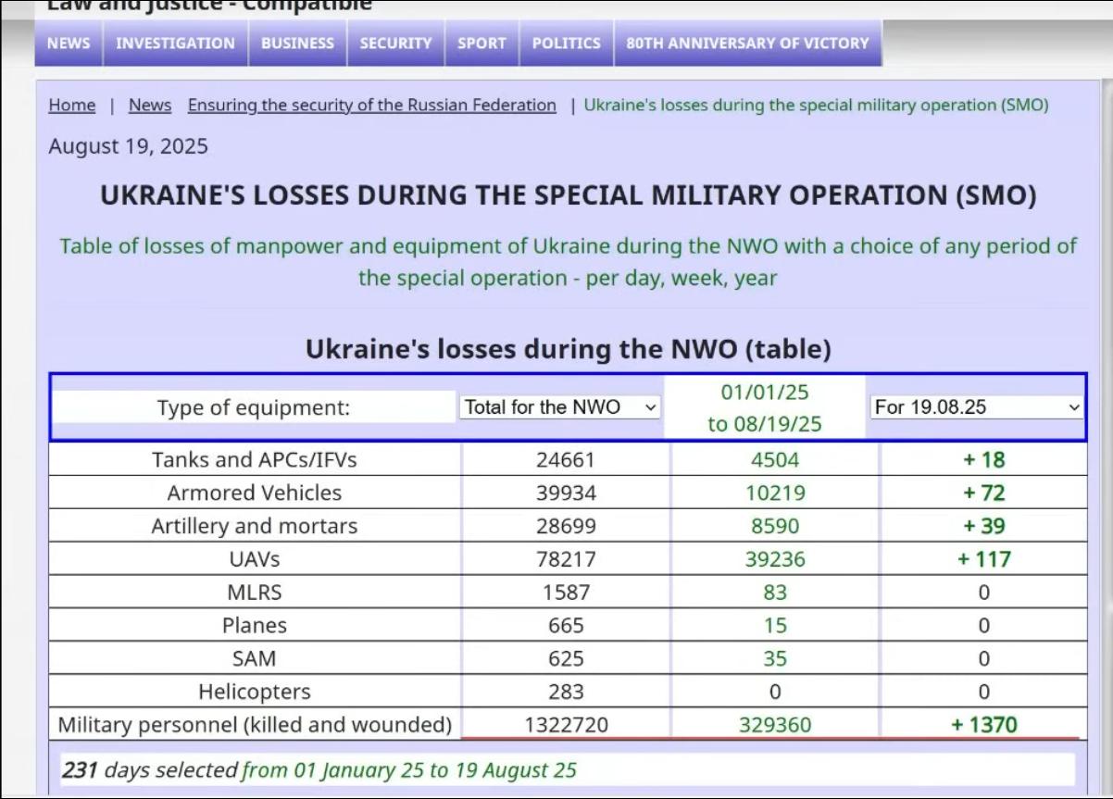Click total value 78217 for UAVs
Viewport: 1113px width, 799px height.
pos(566,559)
